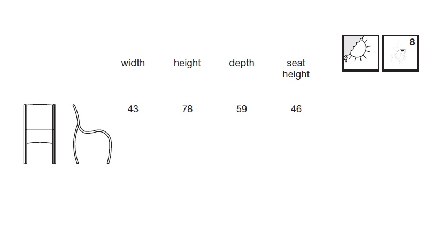Select the height value 78
Screen dimensions: 446x225
(x=187, y=109)
